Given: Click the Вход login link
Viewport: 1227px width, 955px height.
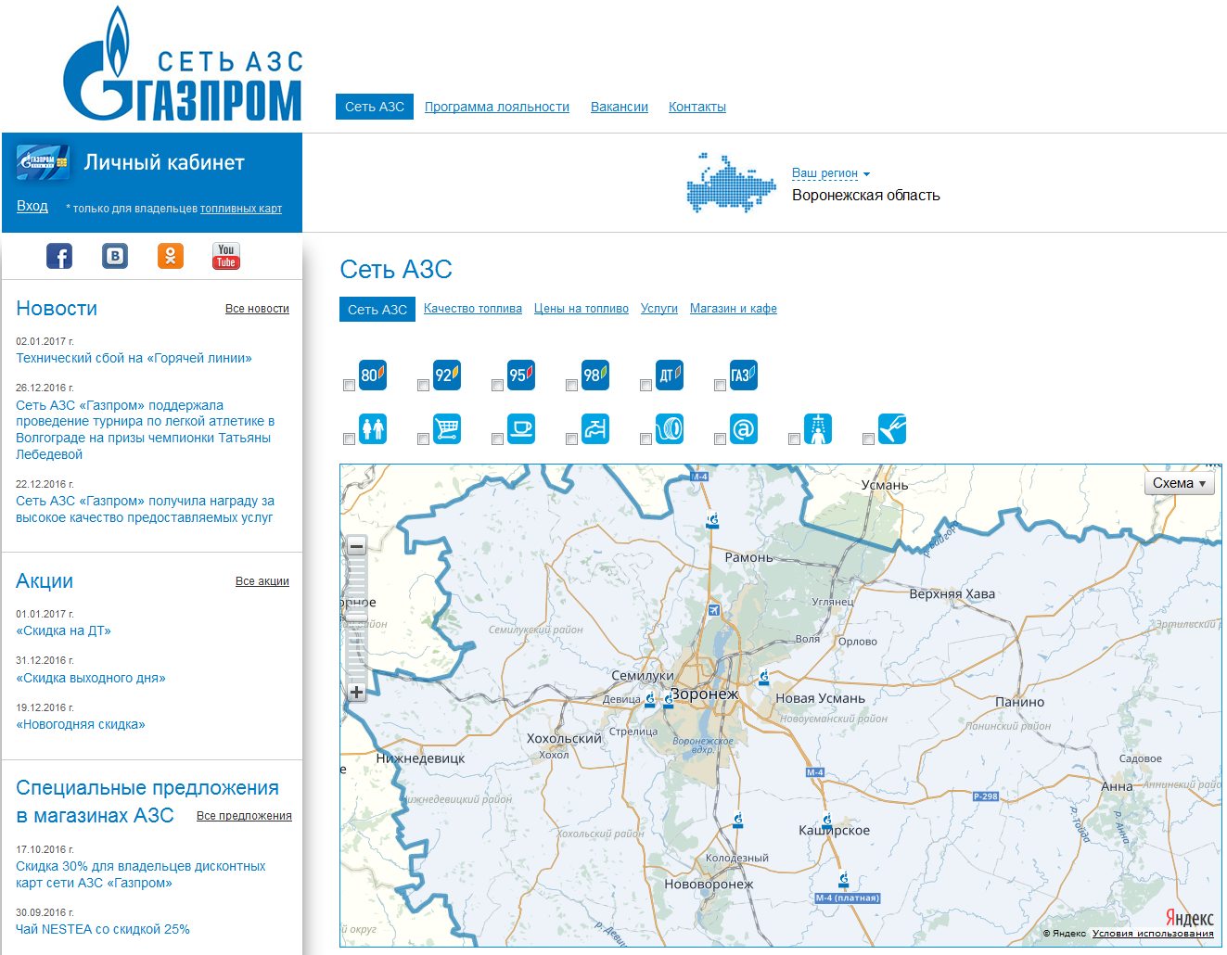Looking at the screenshot, I should 32,206.
